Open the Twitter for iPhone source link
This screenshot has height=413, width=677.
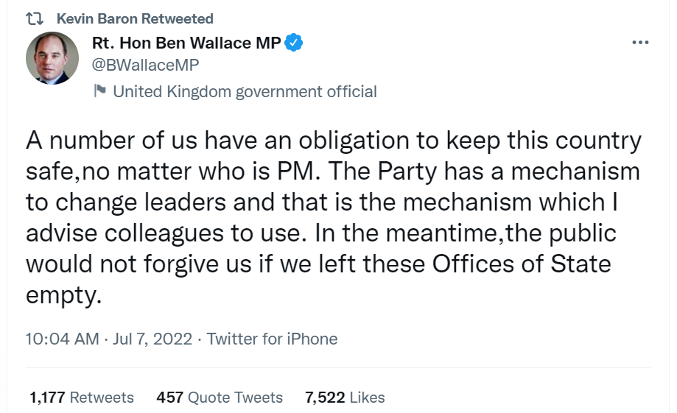(x=272, y=339)
